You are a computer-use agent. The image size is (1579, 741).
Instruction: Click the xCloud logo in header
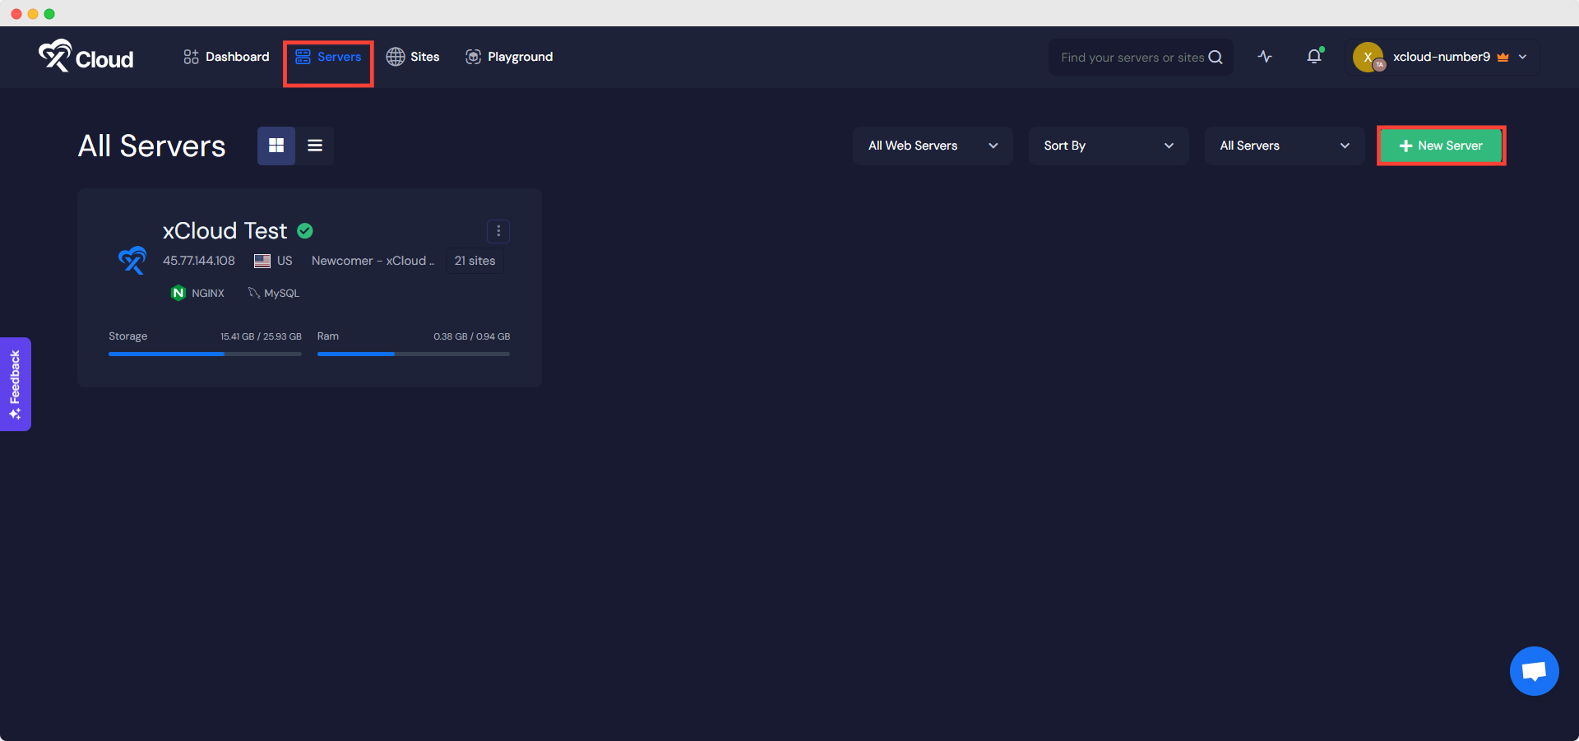pos(86,57)
